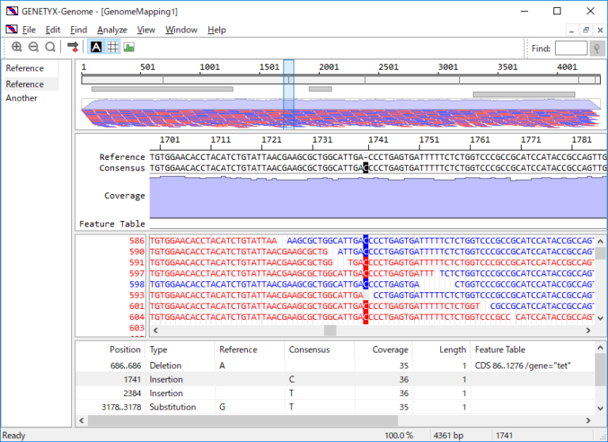Select the Another item in sidebar
Viewport: 608px width, 442px height.
pos(21,98)
